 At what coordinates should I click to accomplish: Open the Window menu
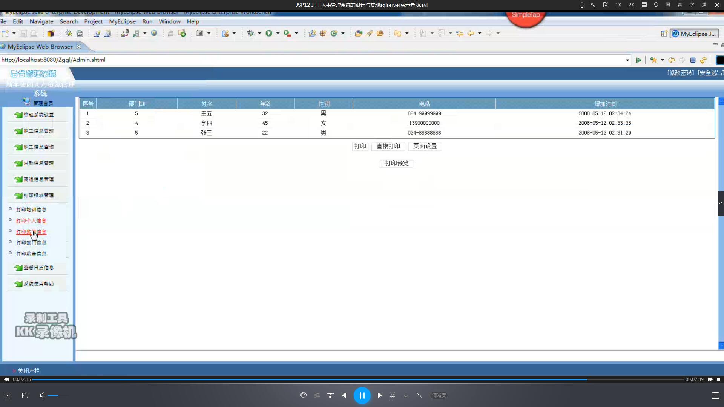pos(169,21)
